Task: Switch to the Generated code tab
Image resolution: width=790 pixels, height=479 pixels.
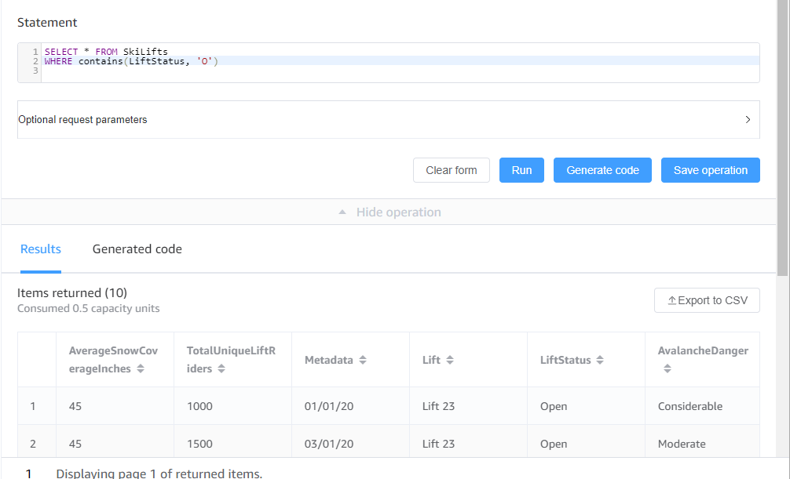Action: [137, 249]
